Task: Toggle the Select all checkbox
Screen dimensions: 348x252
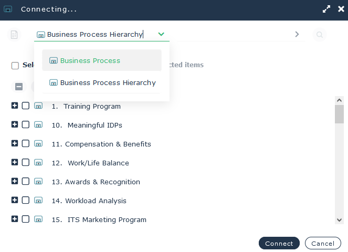Action: (x=15, y=66)
